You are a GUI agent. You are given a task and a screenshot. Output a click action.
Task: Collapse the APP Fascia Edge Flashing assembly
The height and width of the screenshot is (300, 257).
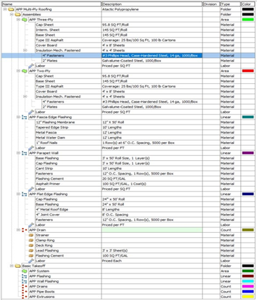click(18, 117)
